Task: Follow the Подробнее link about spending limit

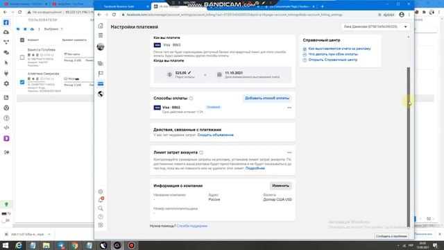Action: 255,168
